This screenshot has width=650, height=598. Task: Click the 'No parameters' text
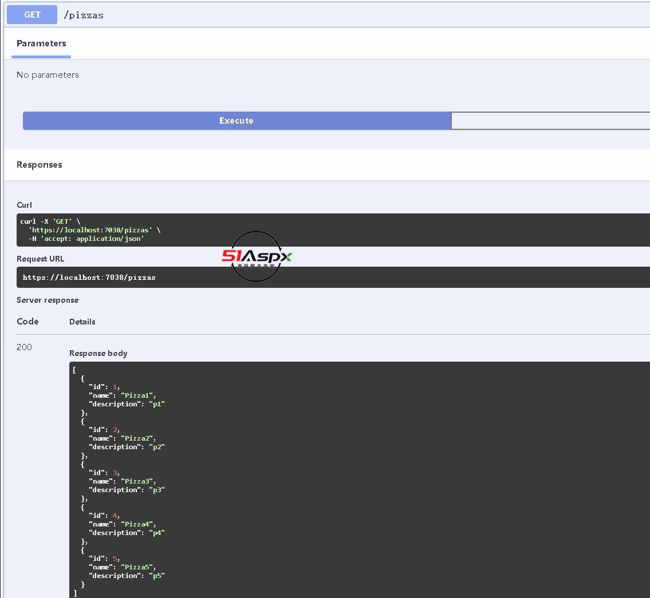(48, 75)
